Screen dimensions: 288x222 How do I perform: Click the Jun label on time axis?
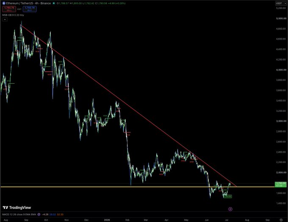pyautogui.click(x=207, y=220)
